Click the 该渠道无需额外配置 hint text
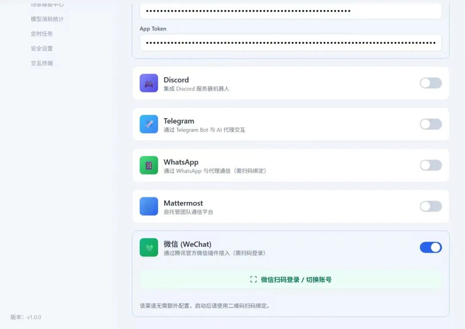 205,306
